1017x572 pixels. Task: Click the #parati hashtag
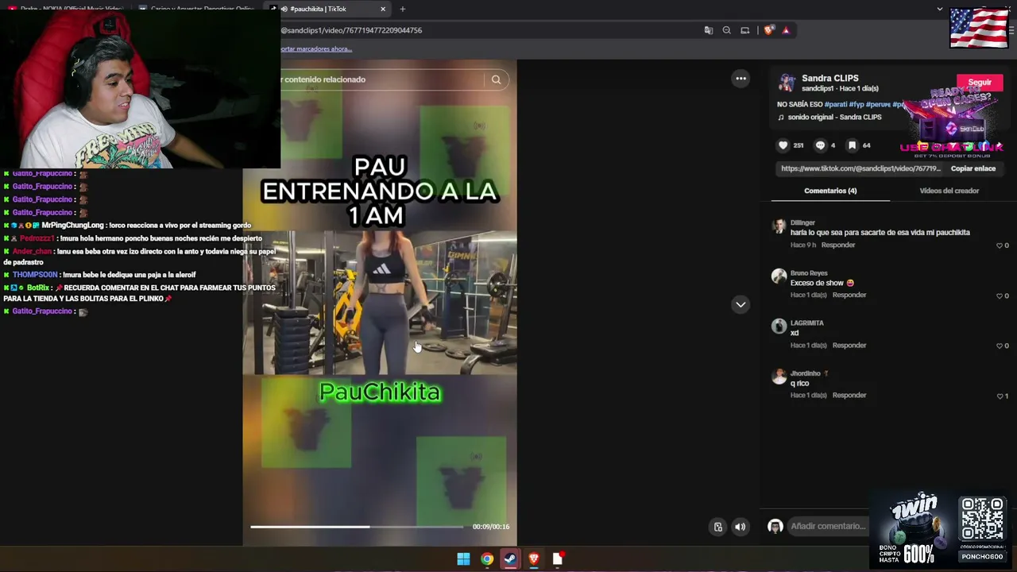pos(835,104)
